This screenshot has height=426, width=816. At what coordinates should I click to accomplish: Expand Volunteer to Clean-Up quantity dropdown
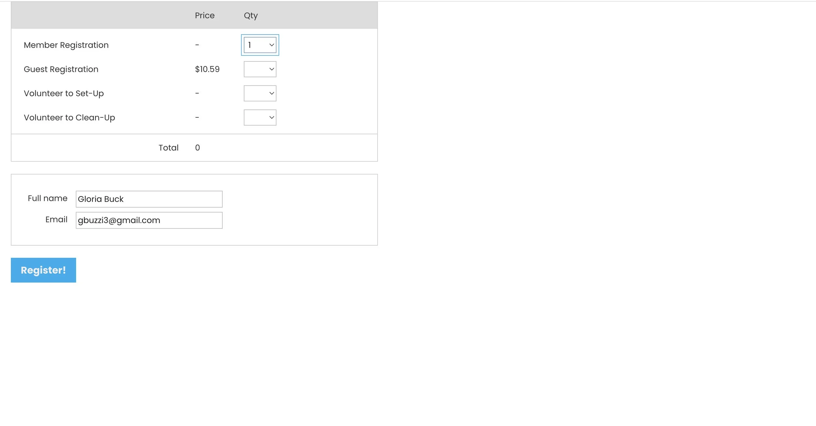click(260, 117)
